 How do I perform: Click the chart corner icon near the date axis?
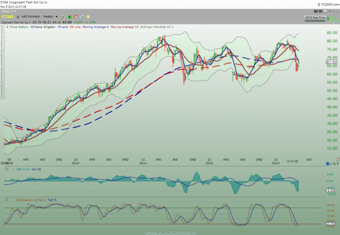pos(338,160)
